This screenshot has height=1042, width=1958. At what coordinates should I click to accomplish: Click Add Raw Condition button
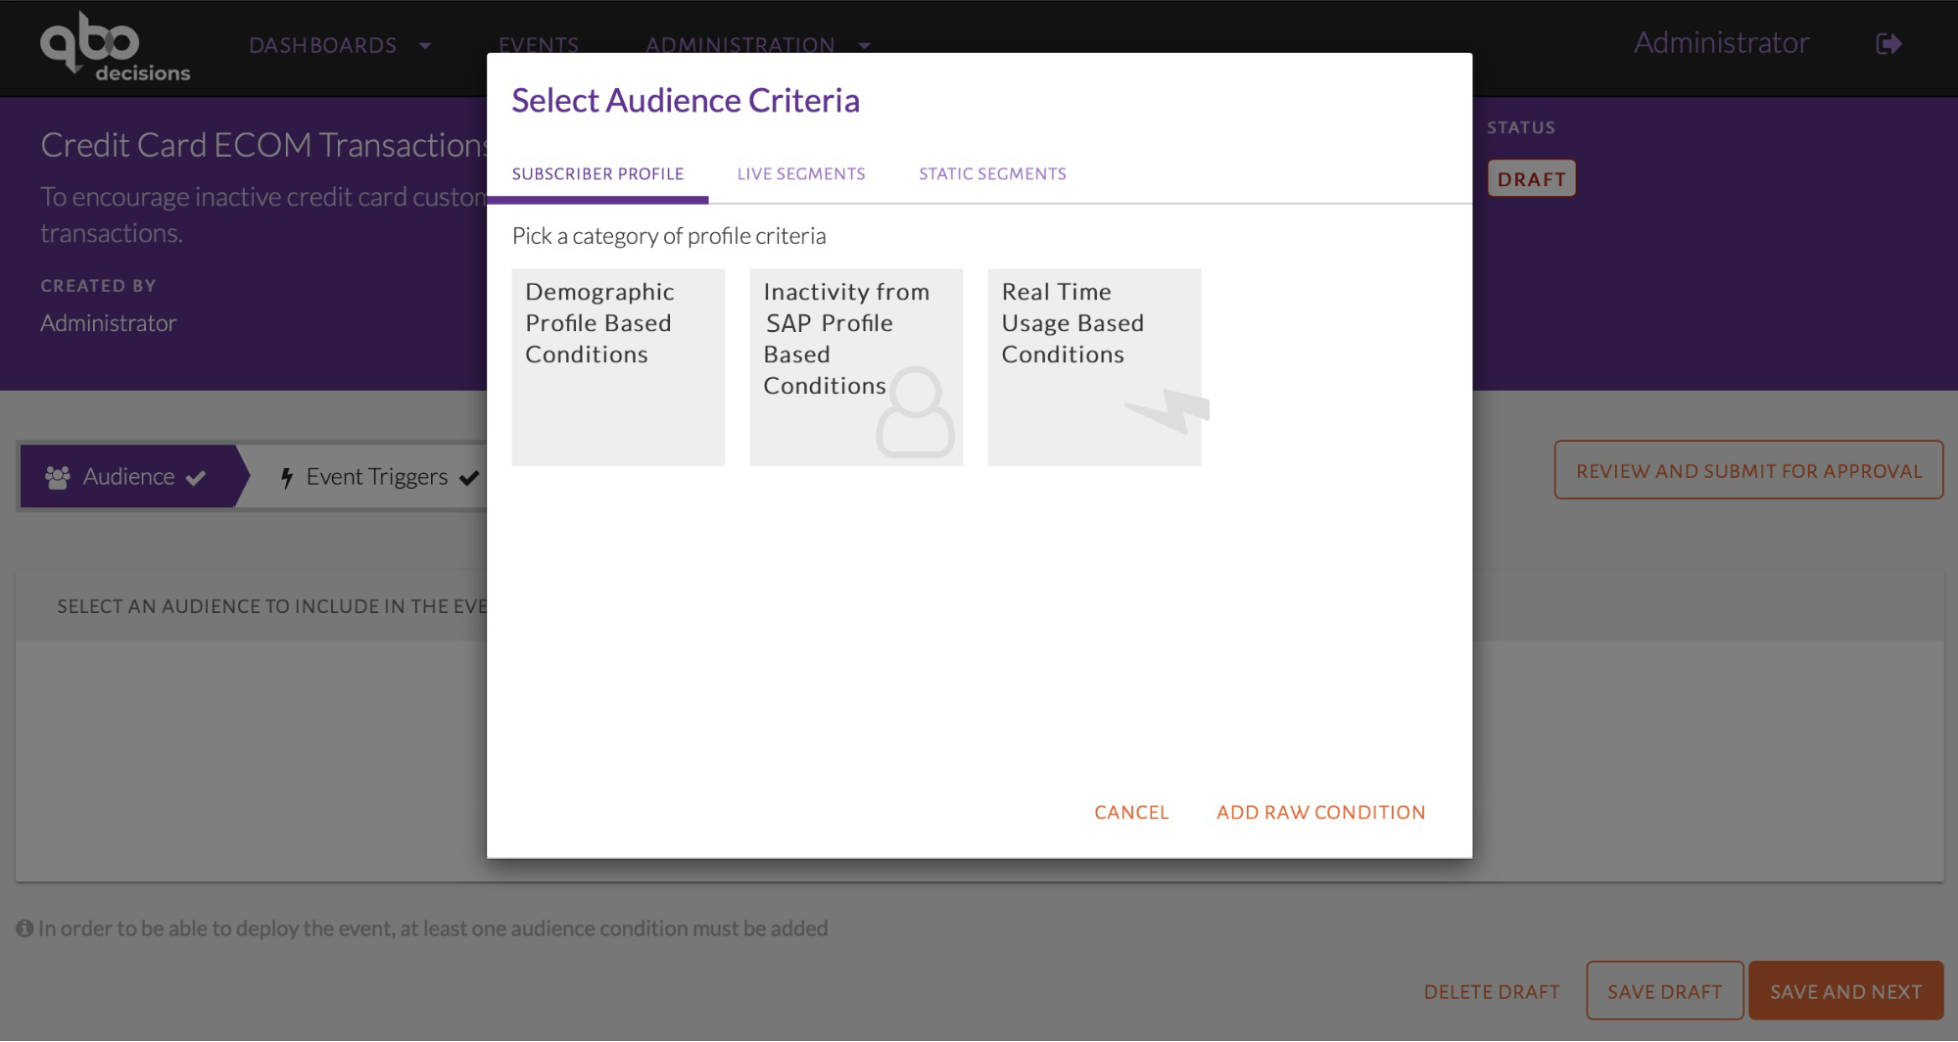(1320, 813)
